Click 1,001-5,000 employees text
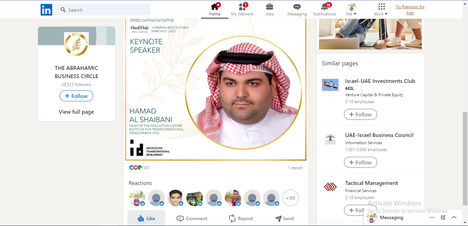This screenshot has height=226, width=468. (x=366, y=150)
